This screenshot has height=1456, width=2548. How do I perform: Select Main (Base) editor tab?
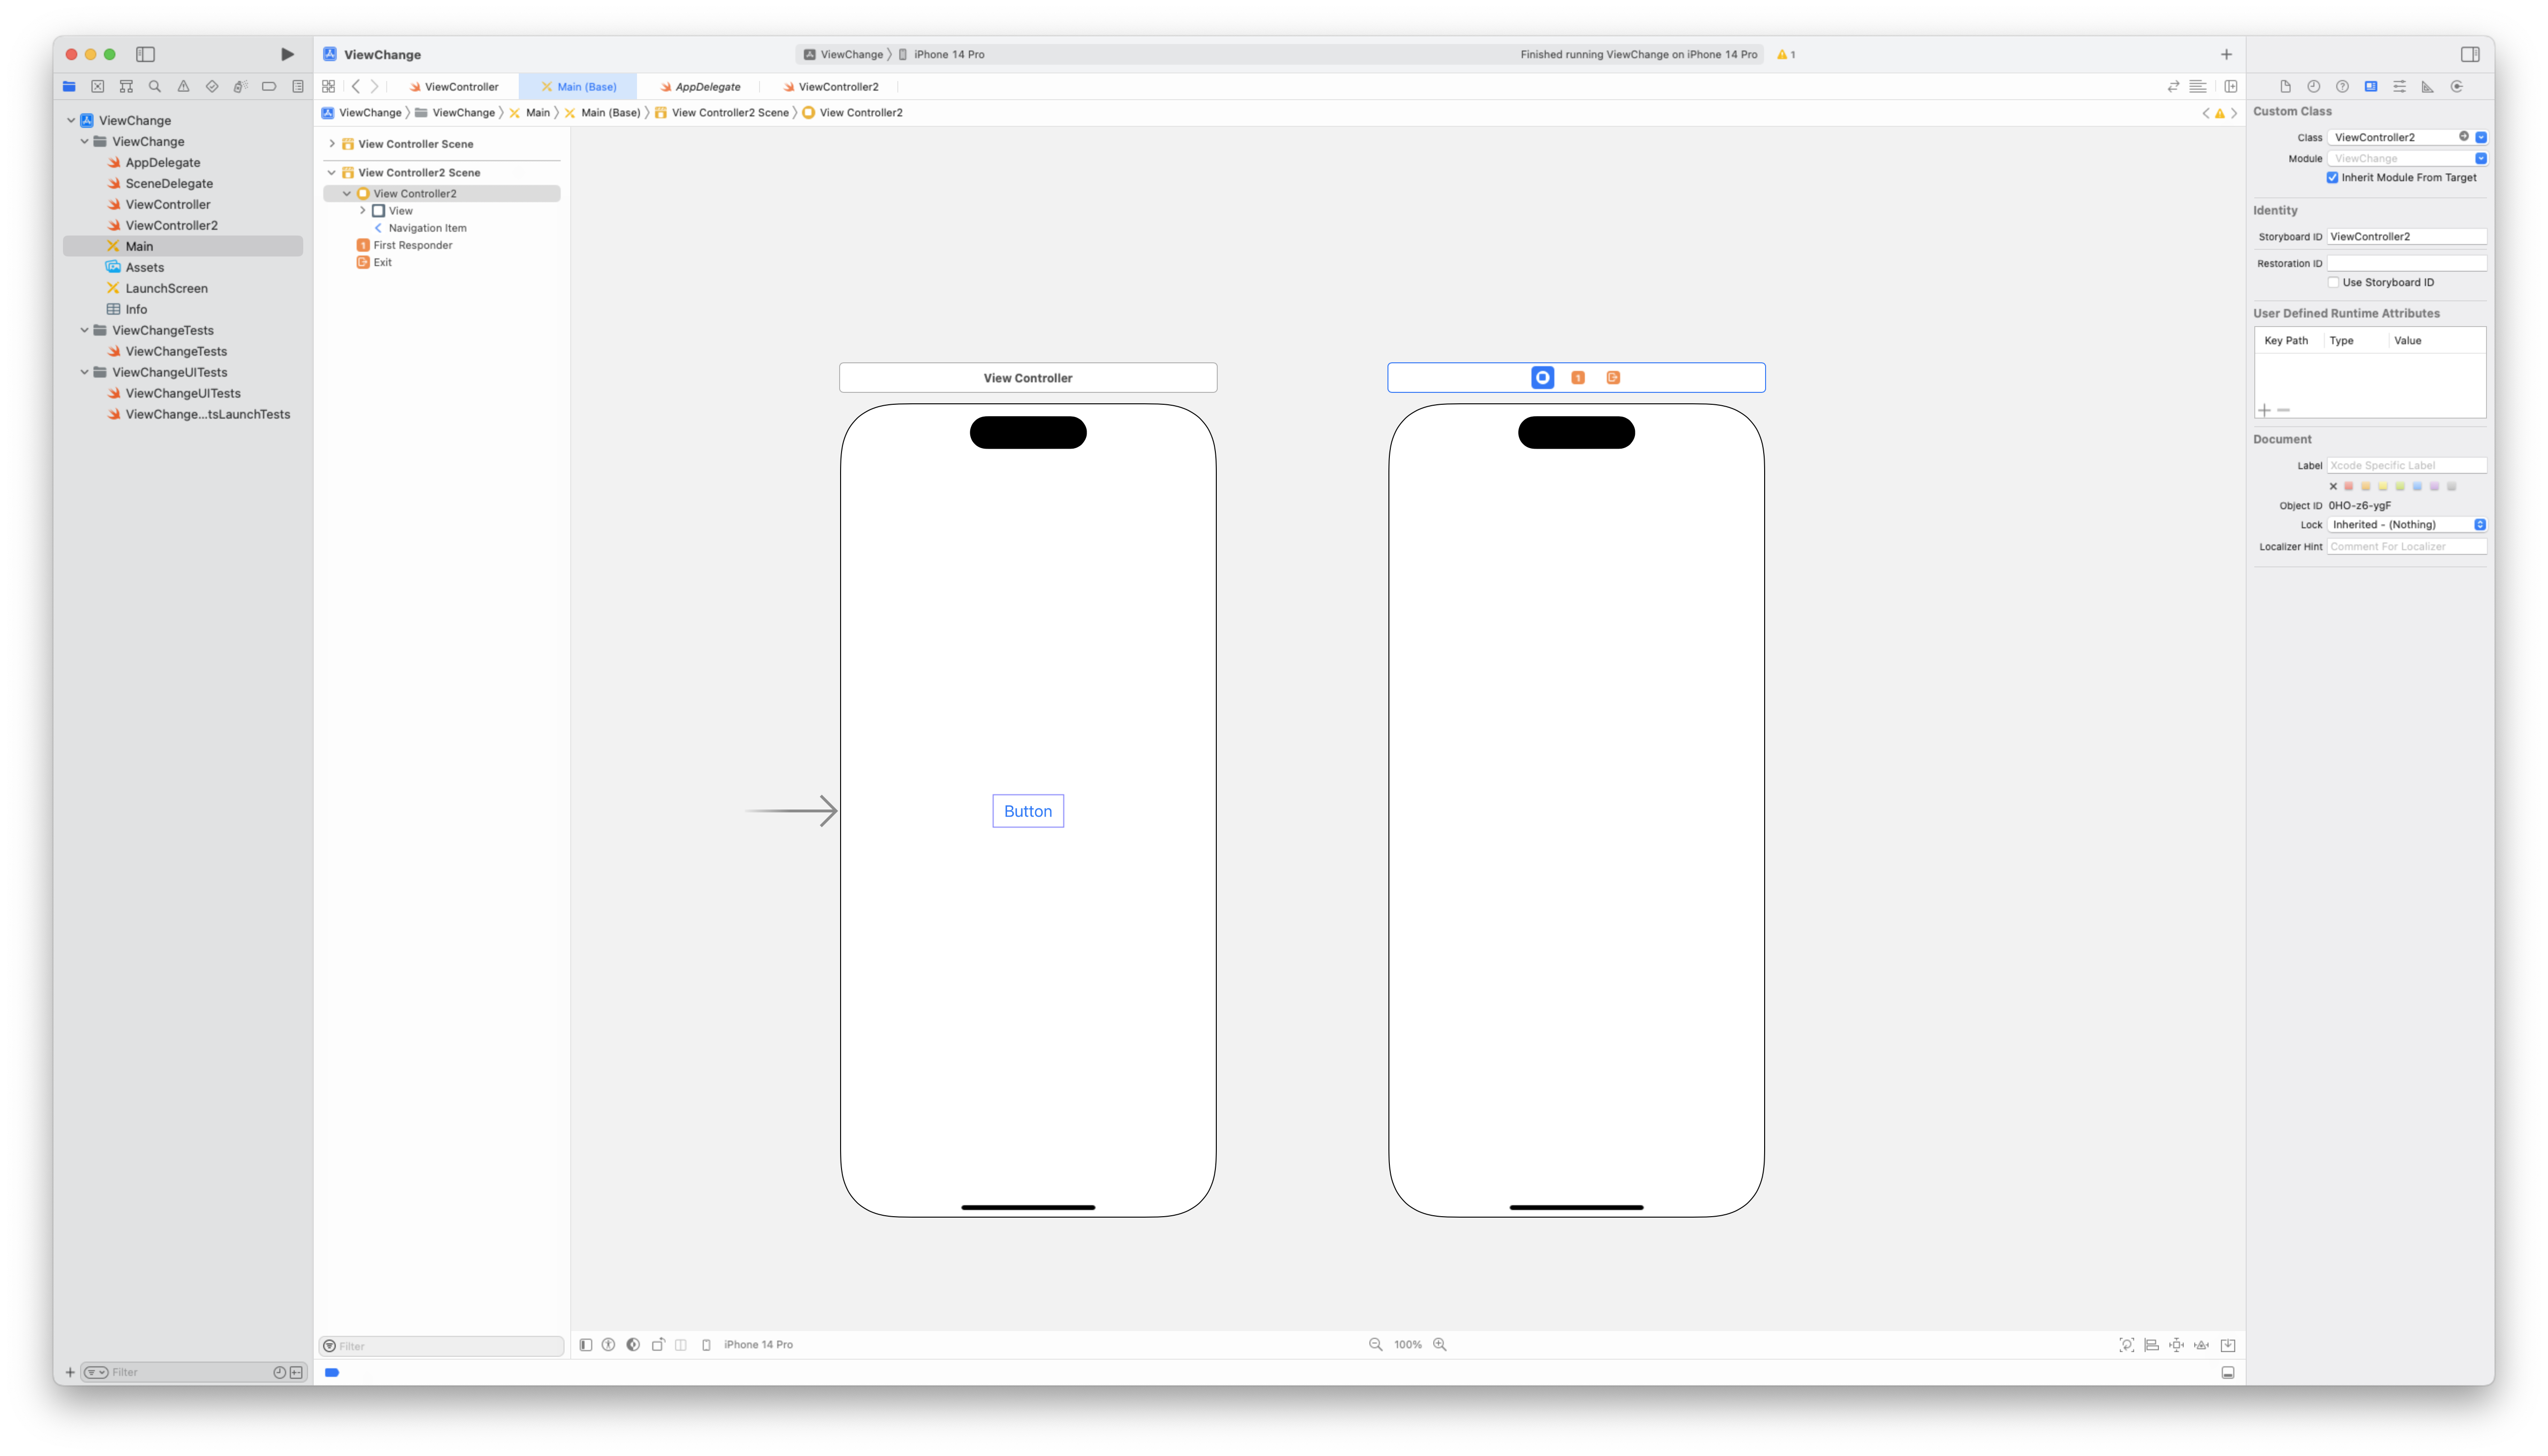pyautogui.click(x=578, y=87)
